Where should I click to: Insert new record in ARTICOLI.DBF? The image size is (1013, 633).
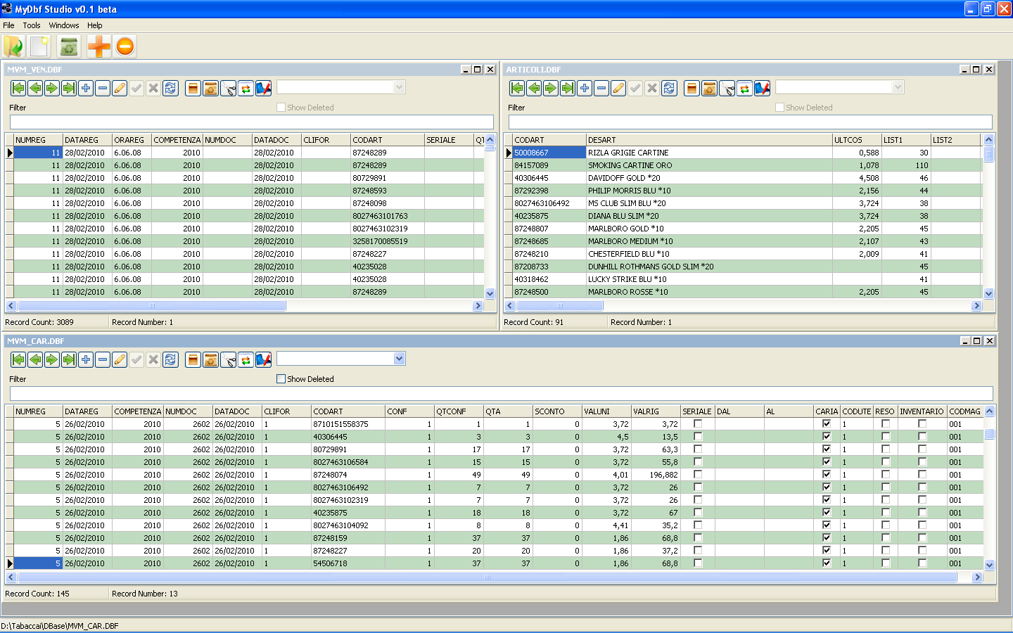point(585,88)
